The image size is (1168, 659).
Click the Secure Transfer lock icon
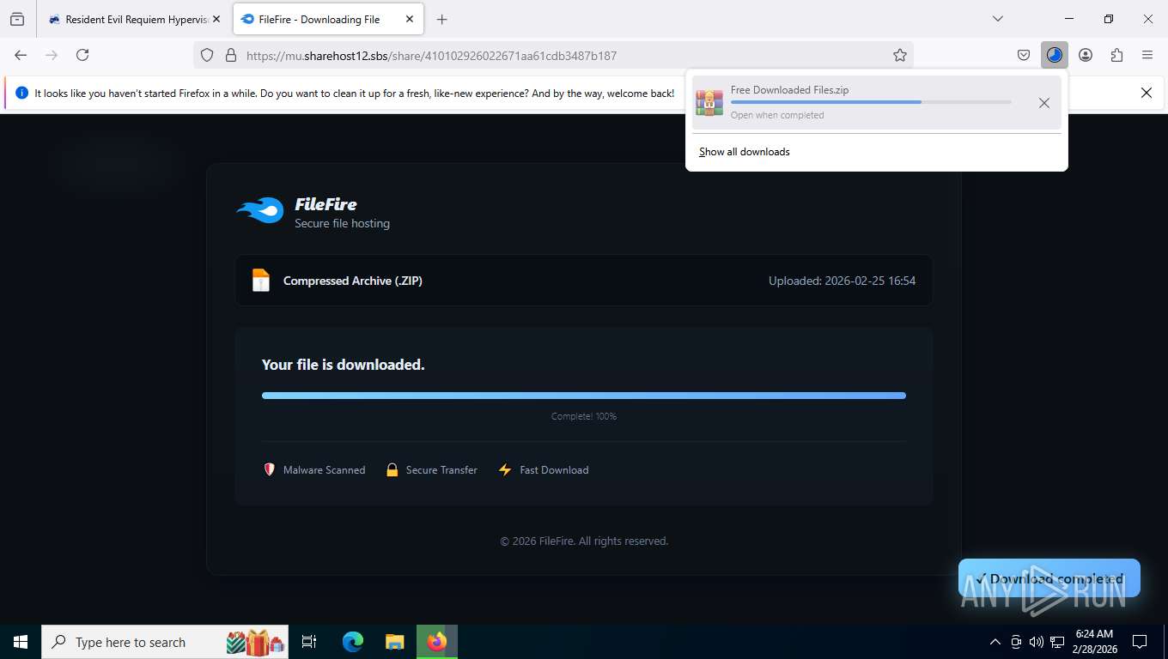[x=392, y=469]
